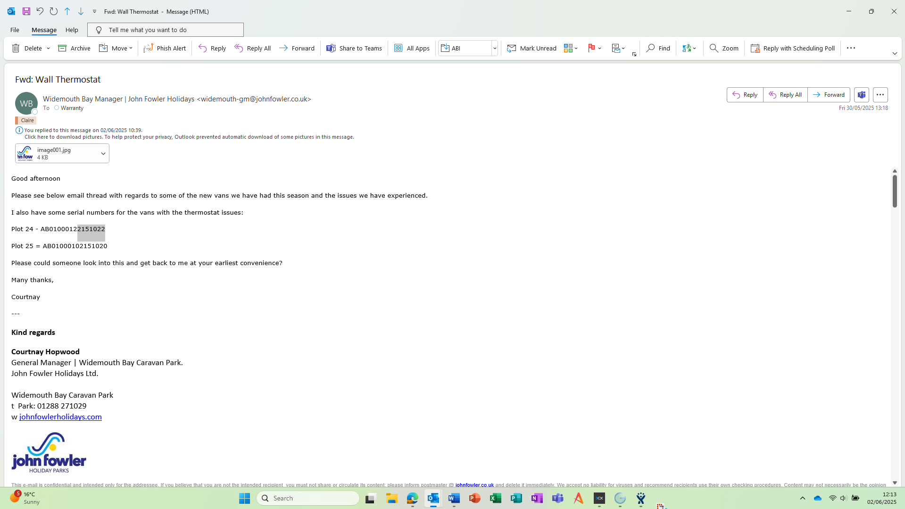The width and height of the screenshot is (905, 509).
Task: Open the Follow Up flag dropdown
Action: click(x=595, y=48)
